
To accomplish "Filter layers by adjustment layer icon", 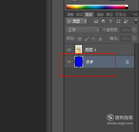I will (x=103, y=21).
